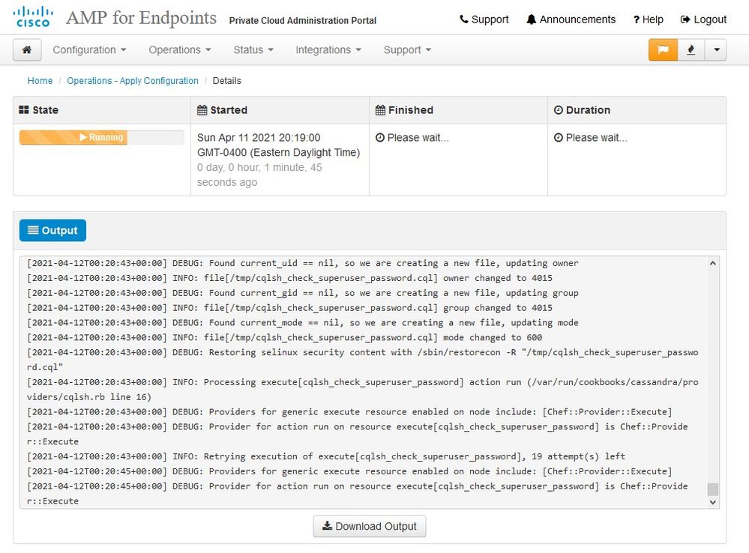Click the 'Details' breadcrumb text
Image resolution: width=749 pixels, height=553 pixels.
pos(227,81)
